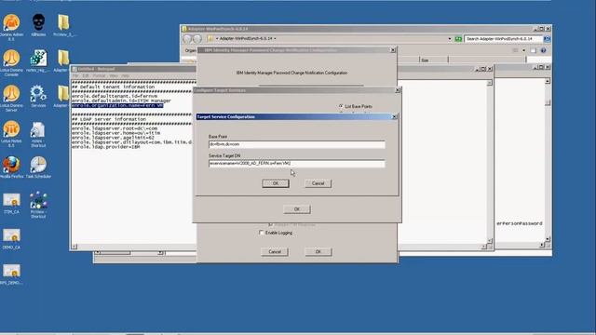The height and width of the screenshot is (335, 596).
Task: Click OK in Configure Target Services dialog
Action: coord(297,208)
